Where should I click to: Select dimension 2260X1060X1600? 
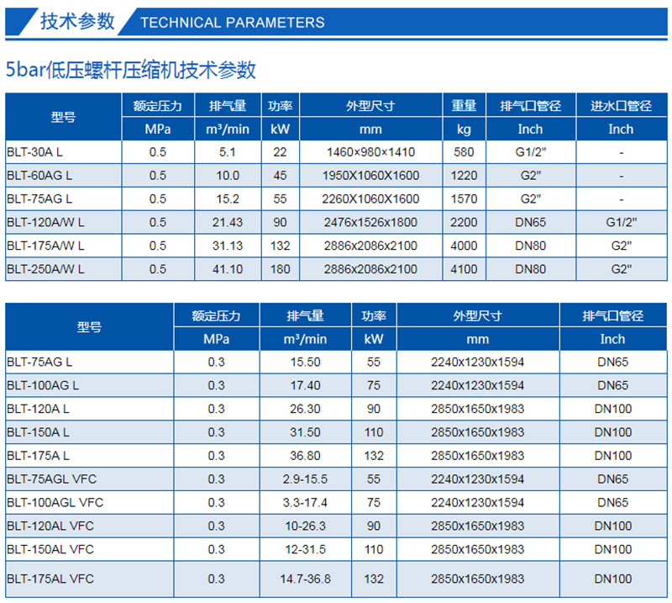370,198
